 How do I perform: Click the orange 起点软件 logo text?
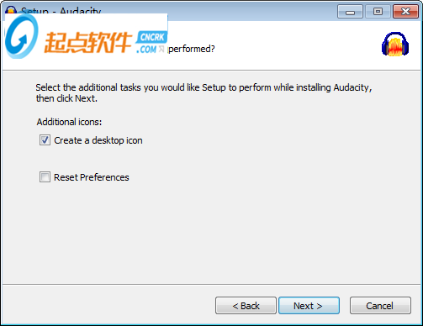pos(88,42)
